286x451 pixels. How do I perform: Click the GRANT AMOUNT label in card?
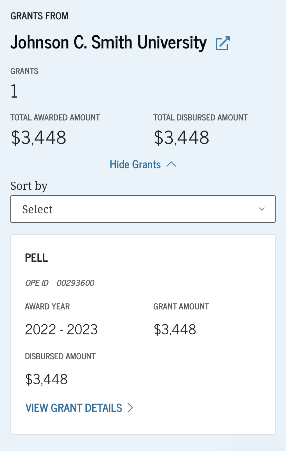(x=181, y=307)
